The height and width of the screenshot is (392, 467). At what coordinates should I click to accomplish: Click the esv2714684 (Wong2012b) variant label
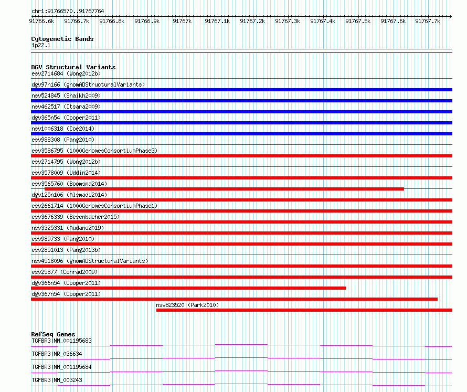click(x=66, y=73)
